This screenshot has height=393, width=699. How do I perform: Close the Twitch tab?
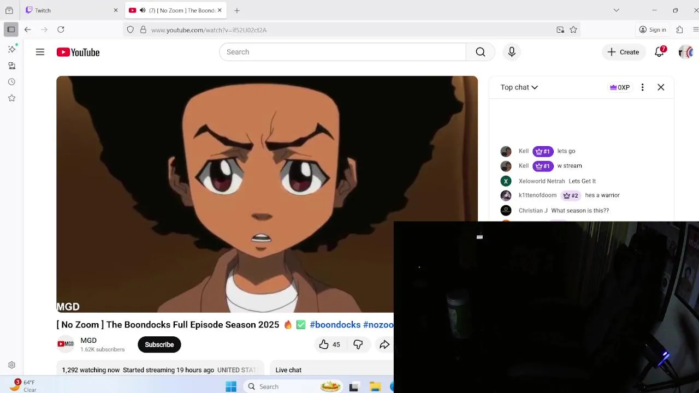click(x=115, y=10)
